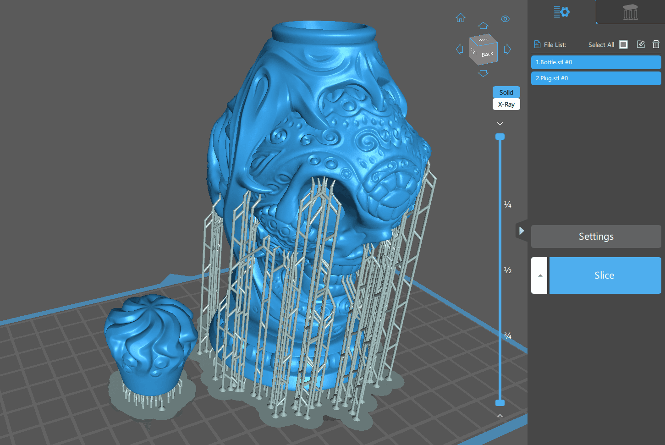The height and width of the screenshot is (445, 665).
Task: Switch to Solid render mode
Action: (x=506, y=92)
